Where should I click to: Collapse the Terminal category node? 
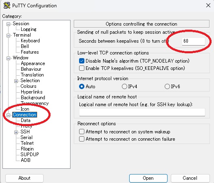pos(8,35)
